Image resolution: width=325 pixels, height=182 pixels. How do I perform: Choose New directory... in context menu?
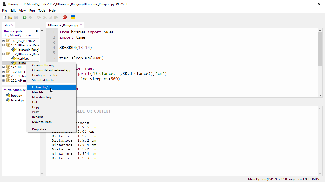tap(51, 97)
